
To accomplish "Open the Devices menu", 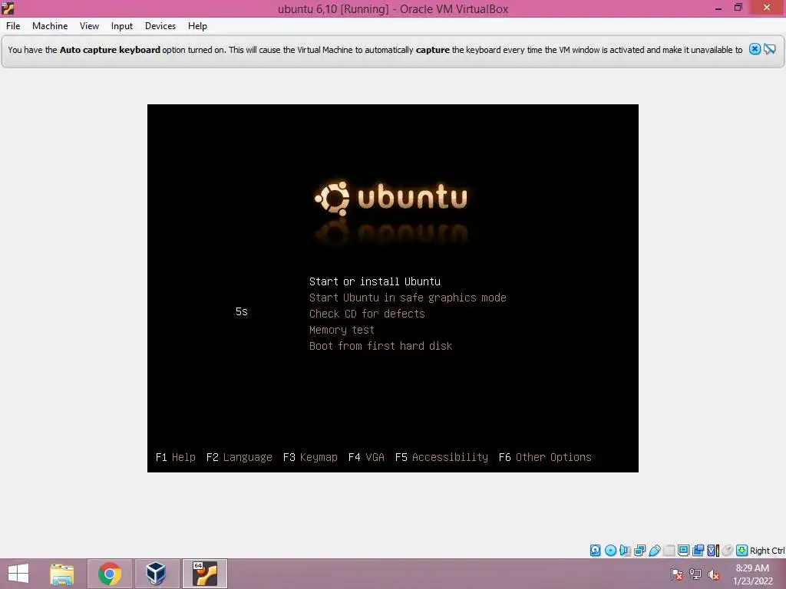I will point(160,26).
